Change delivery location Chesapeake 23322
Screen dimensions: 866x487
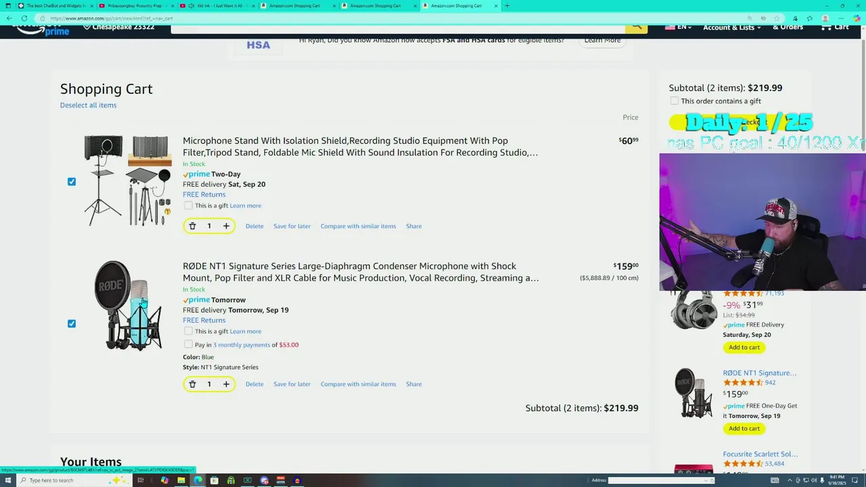tap(118, 27)
